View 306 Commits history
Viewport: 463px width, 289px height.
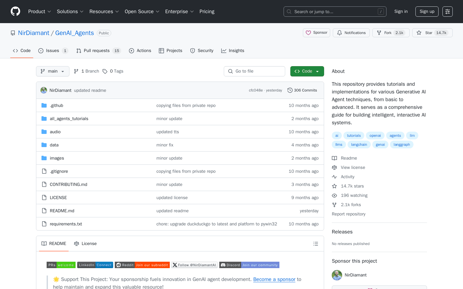point(302,90)
